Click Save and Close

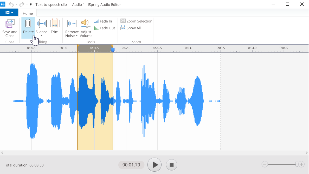pyautogui.click(x=10, y=27)
